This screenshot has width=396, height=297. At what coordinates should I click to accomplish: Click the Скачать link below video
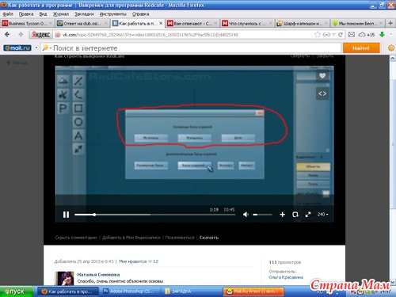[209, 238]
